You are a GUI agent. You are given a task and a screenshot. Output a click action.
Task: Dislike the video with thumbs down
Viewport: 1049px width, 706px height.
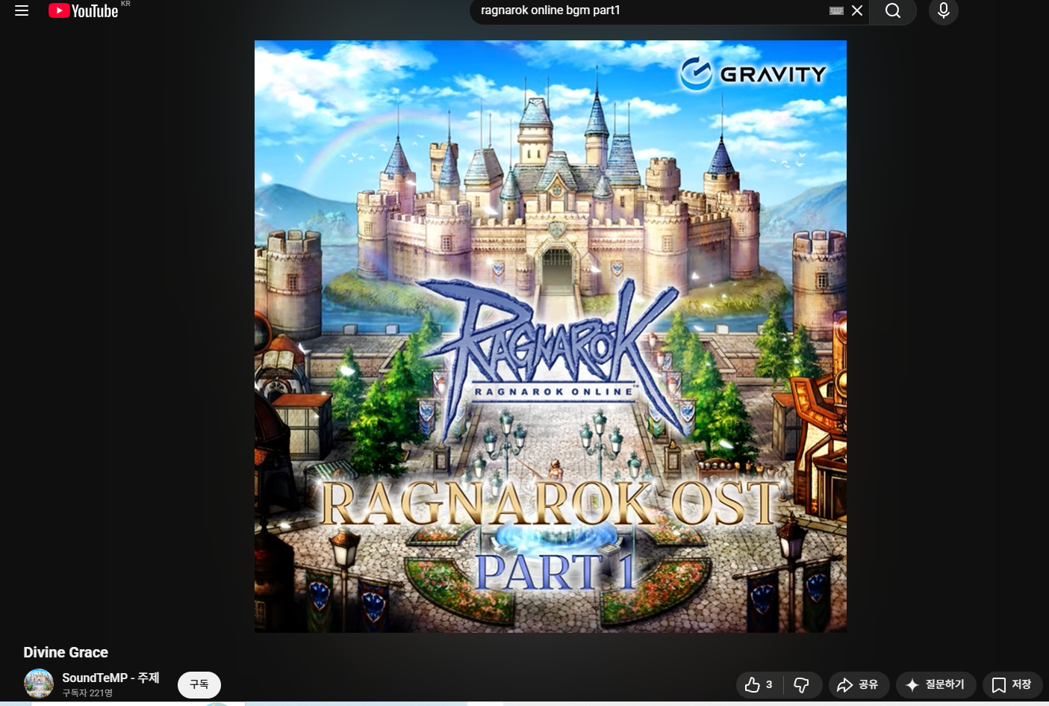click(x=802, y=684)
